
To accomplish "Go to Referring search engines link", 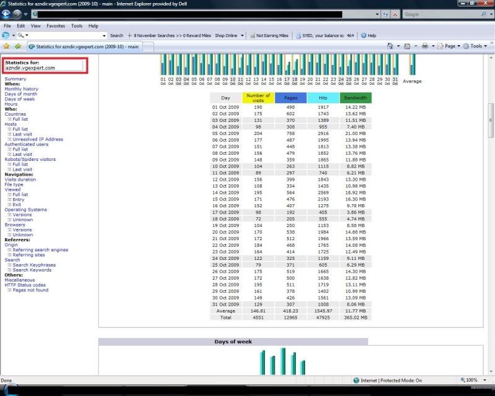I will pyautogui.click(x=40, y=250).
